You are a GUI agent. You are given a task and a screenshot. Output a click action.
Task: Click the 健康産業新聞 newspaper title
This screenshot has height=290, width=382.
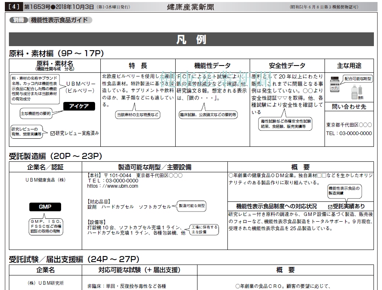[x=192, y=6]
